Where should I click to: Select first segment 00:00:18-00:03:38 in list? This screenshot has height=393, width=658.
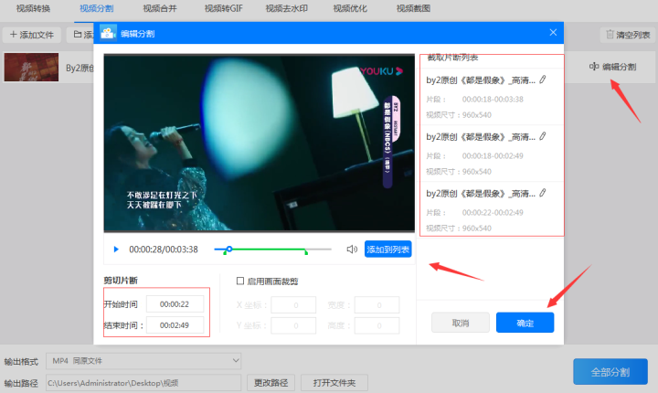pyautogui.click(x=492, y=97)
